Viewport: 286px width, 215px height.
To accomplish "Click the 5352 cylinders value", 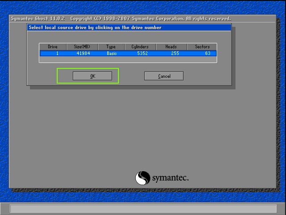I will (142, 53).
